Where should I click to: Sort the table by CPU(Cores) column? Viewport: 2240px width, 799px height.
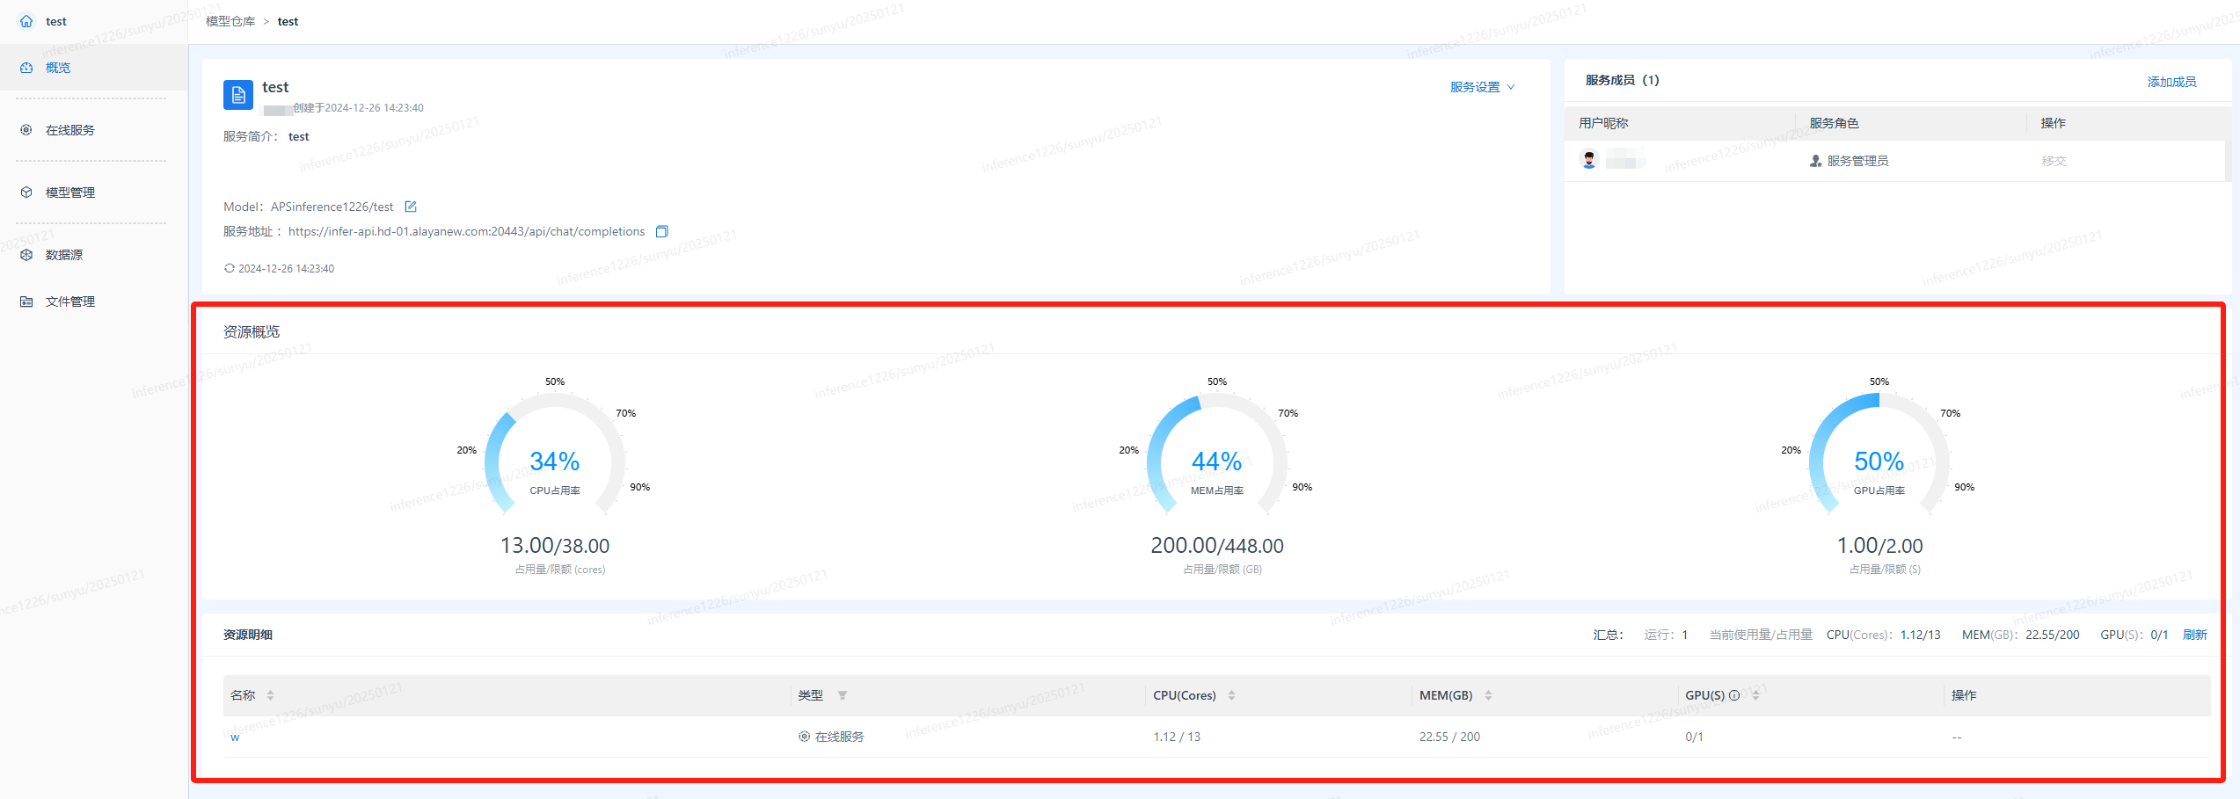click(1231, 695)
